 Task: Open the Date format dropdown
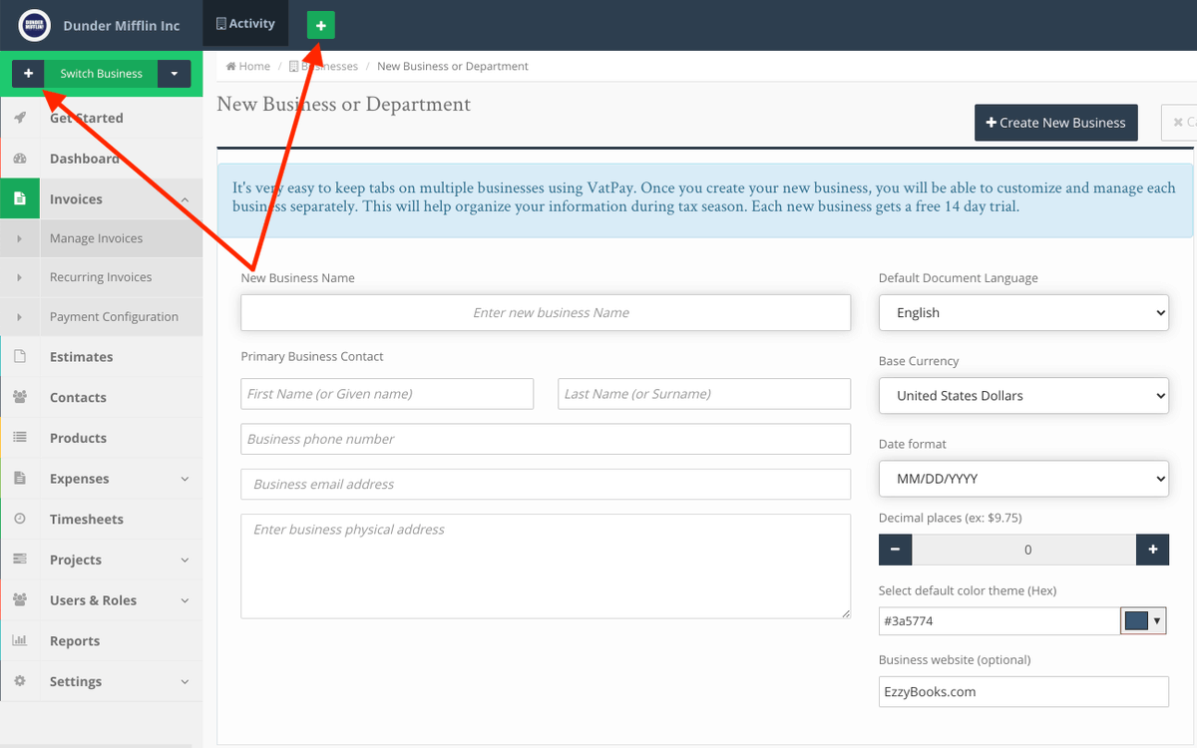coord(1023,478)
